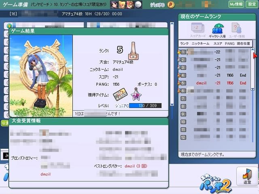
Task: Click the ブロンズトロフィー label
Action: pyautogui.click(x=24, y=158)
